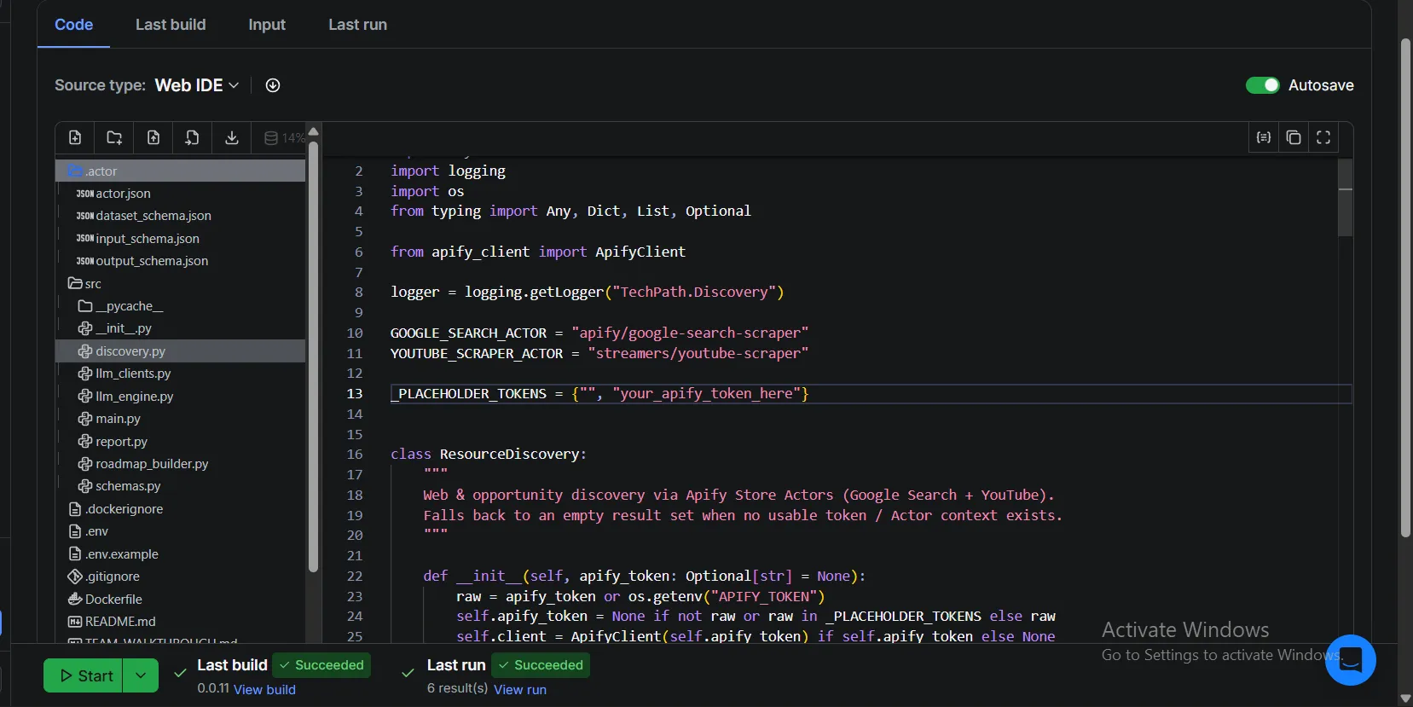This screenshot has height=707, width=1413.
Task: Collapse the .actor folder
Action: click(x=181, y=171)
